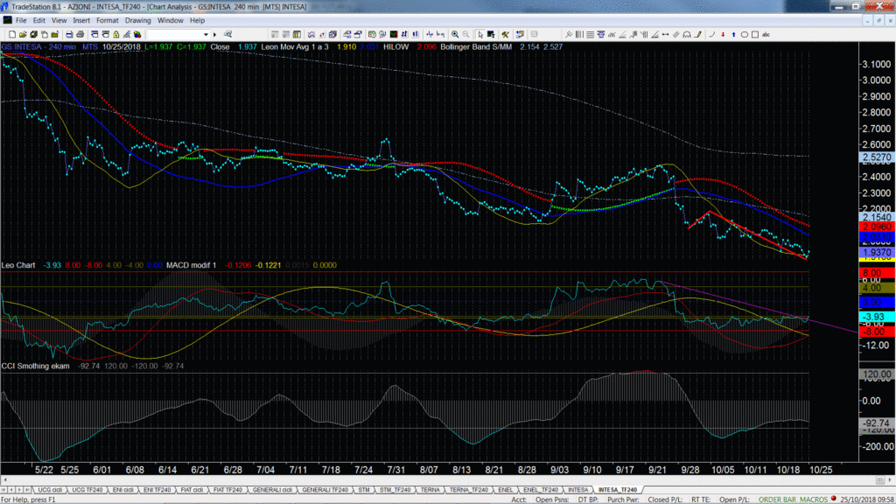Viewport: 896px width, 504px height.
Task: Click the pencil trendline drawing tool
Action: (x=697, y=34)
